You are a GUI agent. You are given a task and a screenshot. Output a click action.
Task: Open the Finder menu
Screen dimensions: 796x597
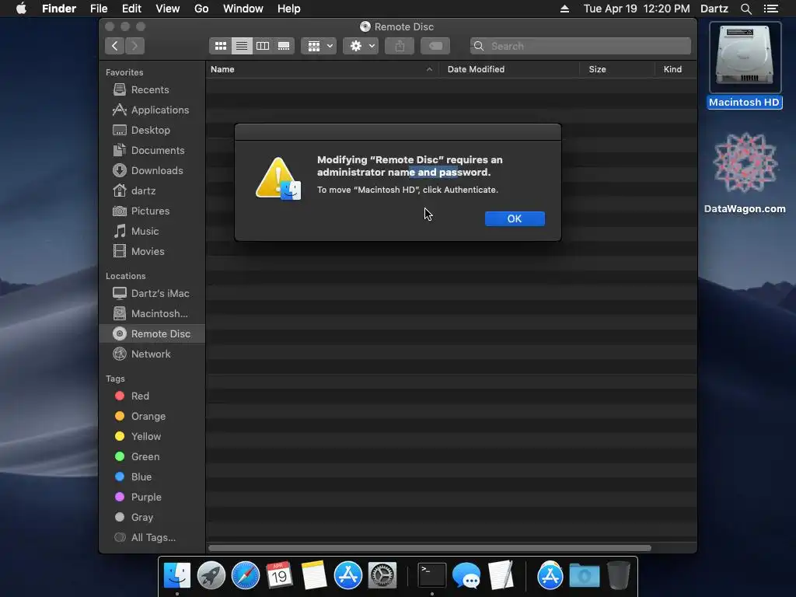(59, 9)
